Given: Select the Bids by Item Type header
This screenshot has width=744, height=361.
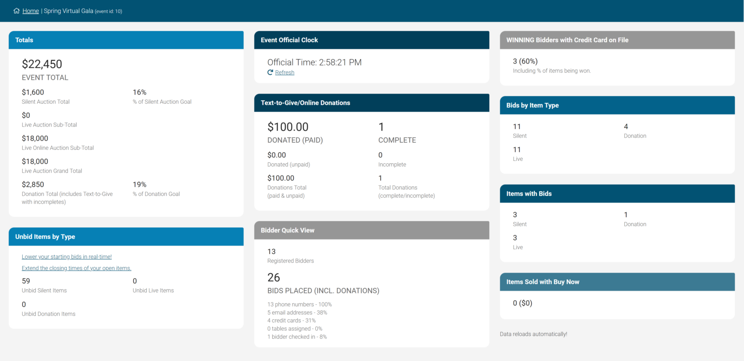Looking at the screenshot, I should click(x=617, y=105).
